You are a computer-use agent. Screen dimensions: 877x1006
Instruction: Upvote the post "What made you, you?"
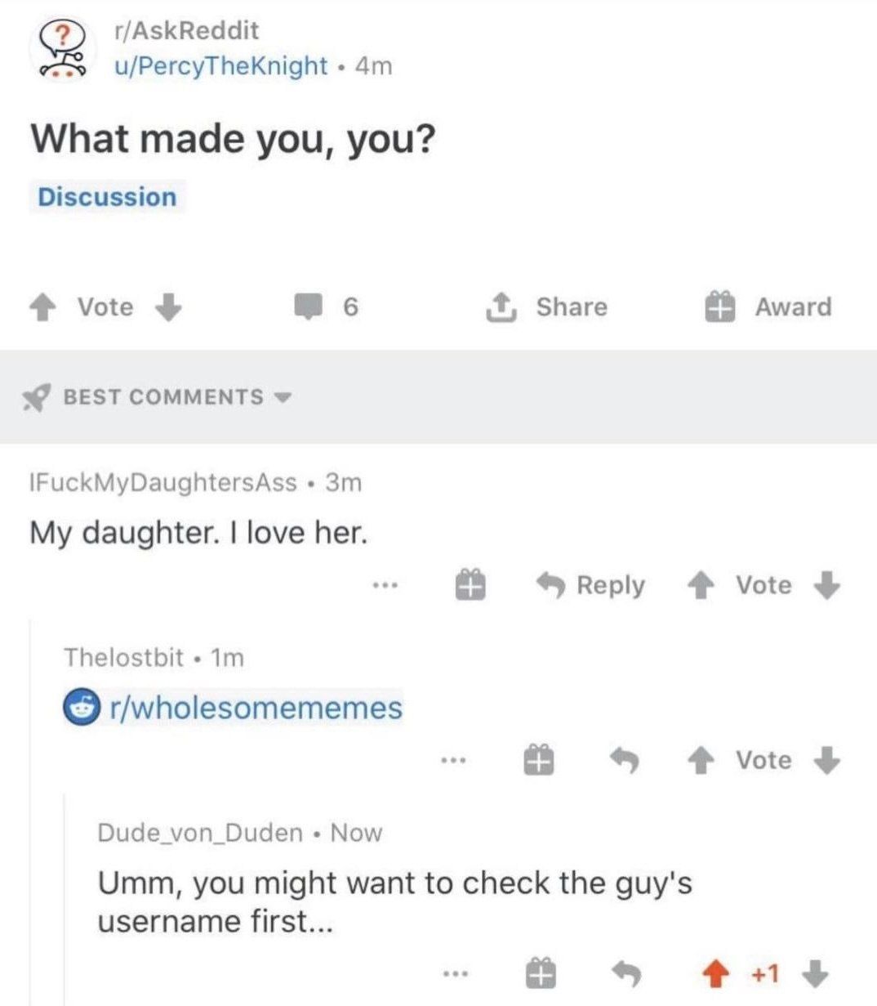pyautogui.click(x=41, y=307)
